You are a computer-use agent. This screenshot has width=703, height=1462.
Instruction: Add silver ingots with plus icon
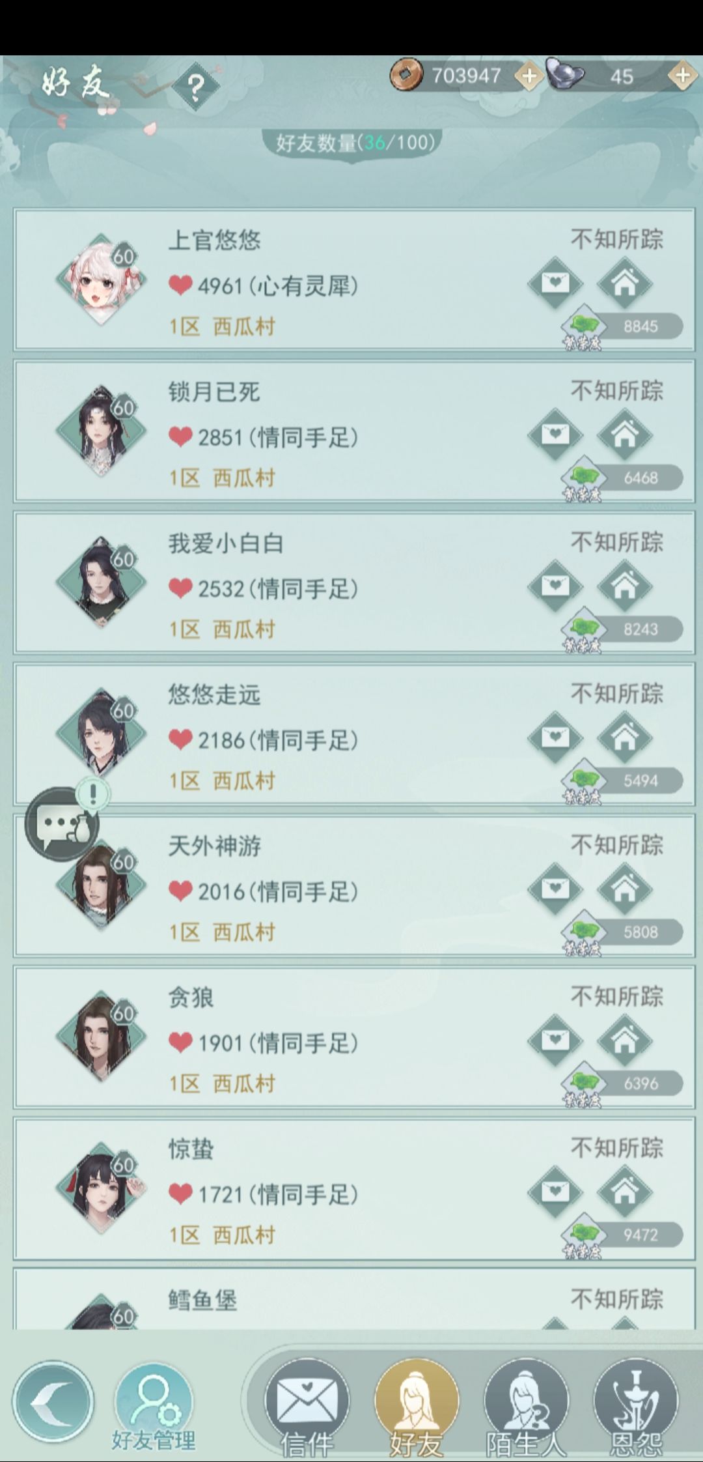pyautogui.click(x=682, y=76)
